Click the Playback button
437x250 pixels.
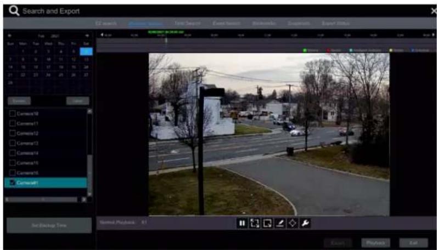click(x=376, y=243)
